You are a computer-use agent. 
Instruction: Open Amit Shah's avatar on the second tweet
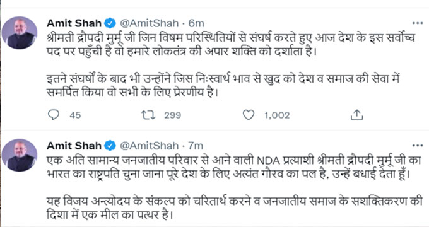[x=20, y=154]
